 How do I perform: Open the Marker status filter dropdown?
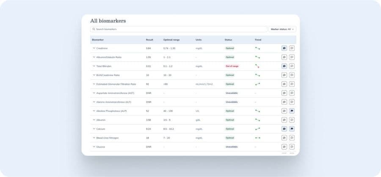coord(282,29)
